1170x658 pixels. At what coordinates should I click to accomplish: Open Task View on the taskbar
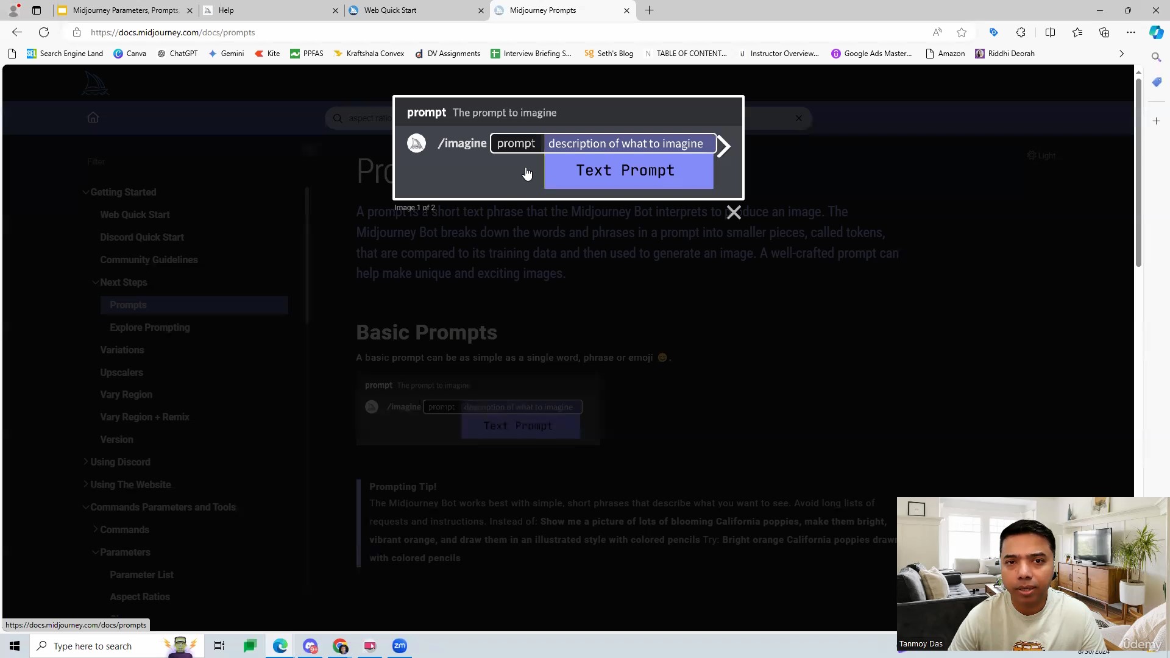pos(219,646)
